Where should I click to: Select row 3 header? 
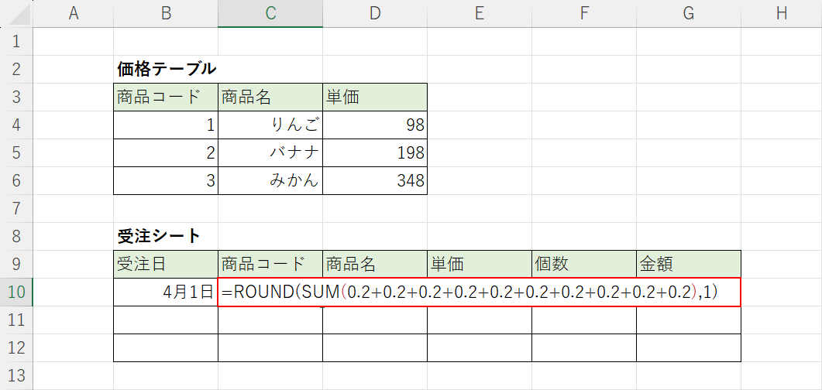(17, 97)
